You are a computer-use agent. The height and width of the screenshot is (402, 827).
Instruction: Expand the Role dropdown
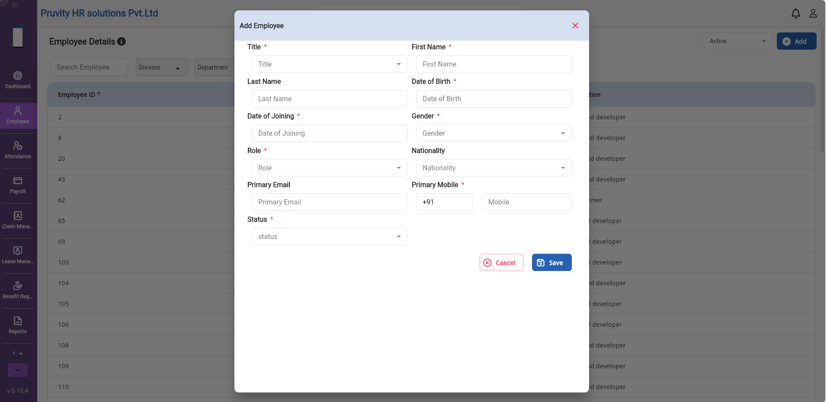click(330, 168)
